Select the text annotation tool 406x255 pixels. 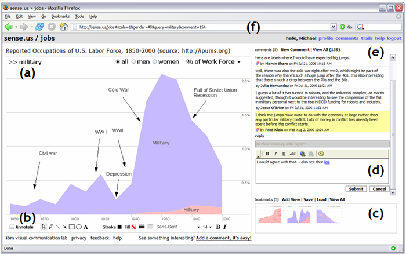pos(86,227)
